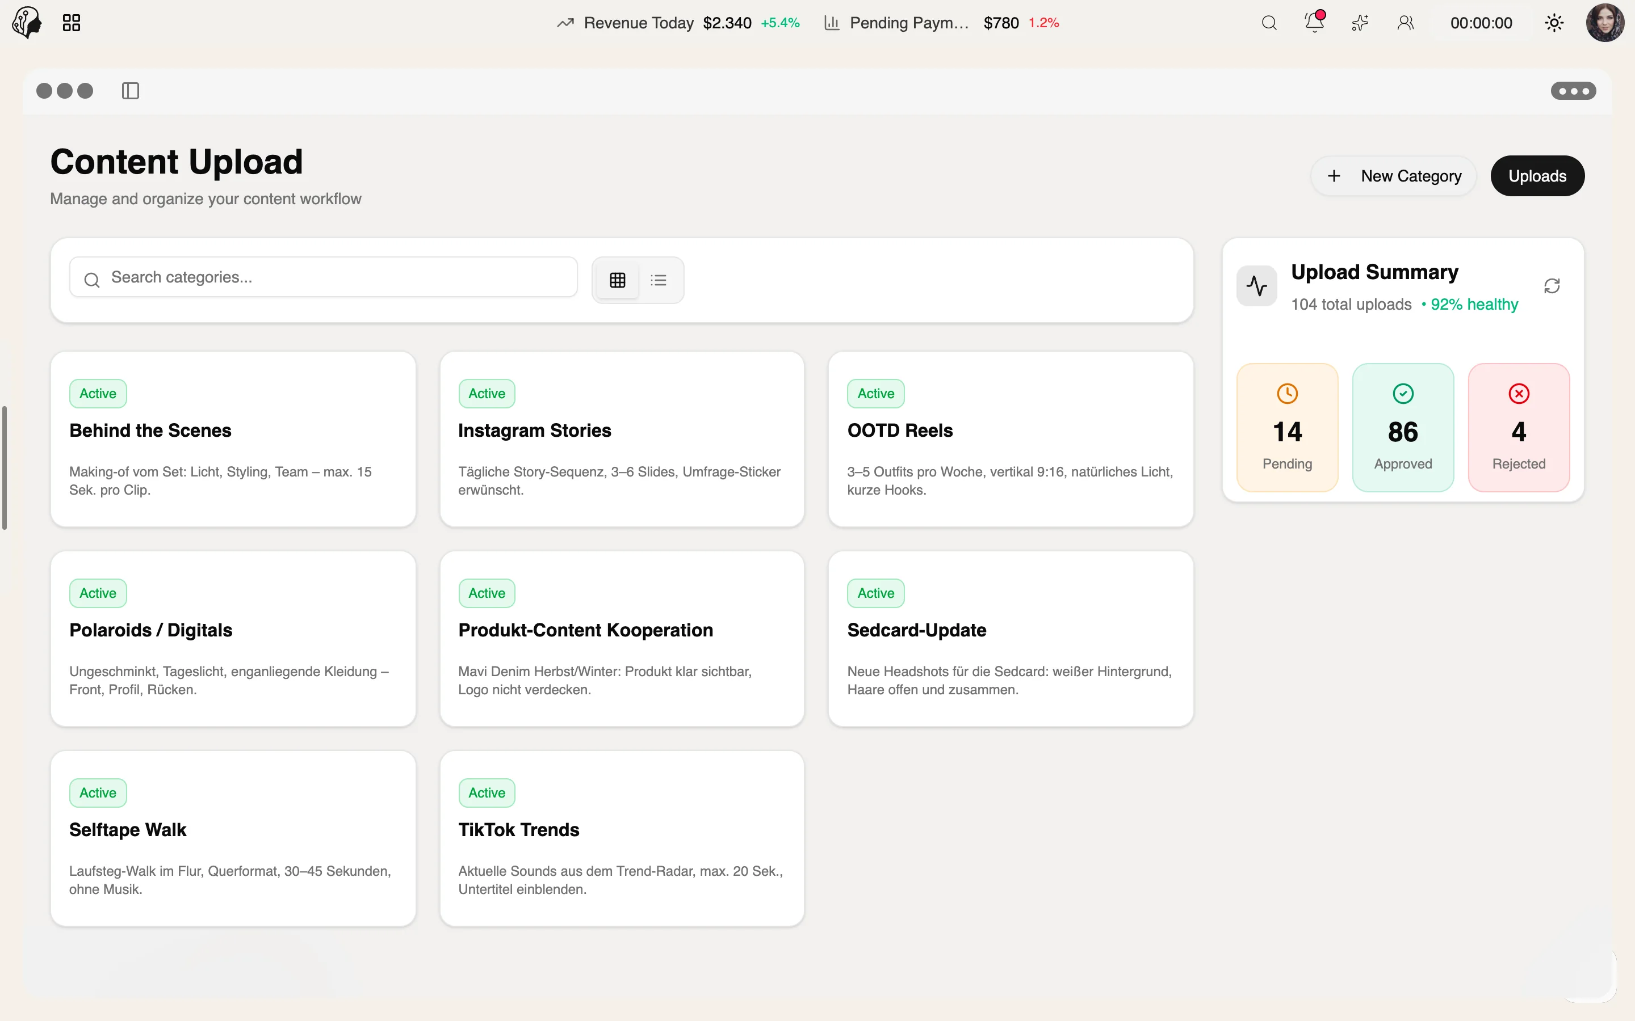
Task: Click the app logo head icon
Action: [27, 22]
